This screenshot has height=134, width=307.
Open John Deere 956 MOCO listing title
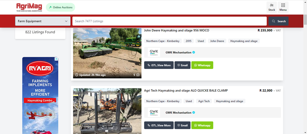(177, 30)
